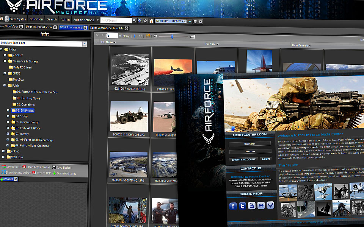Click Username field in Media Center Login
This screenshot has width=364, height=227.
(x=249, y=144)
